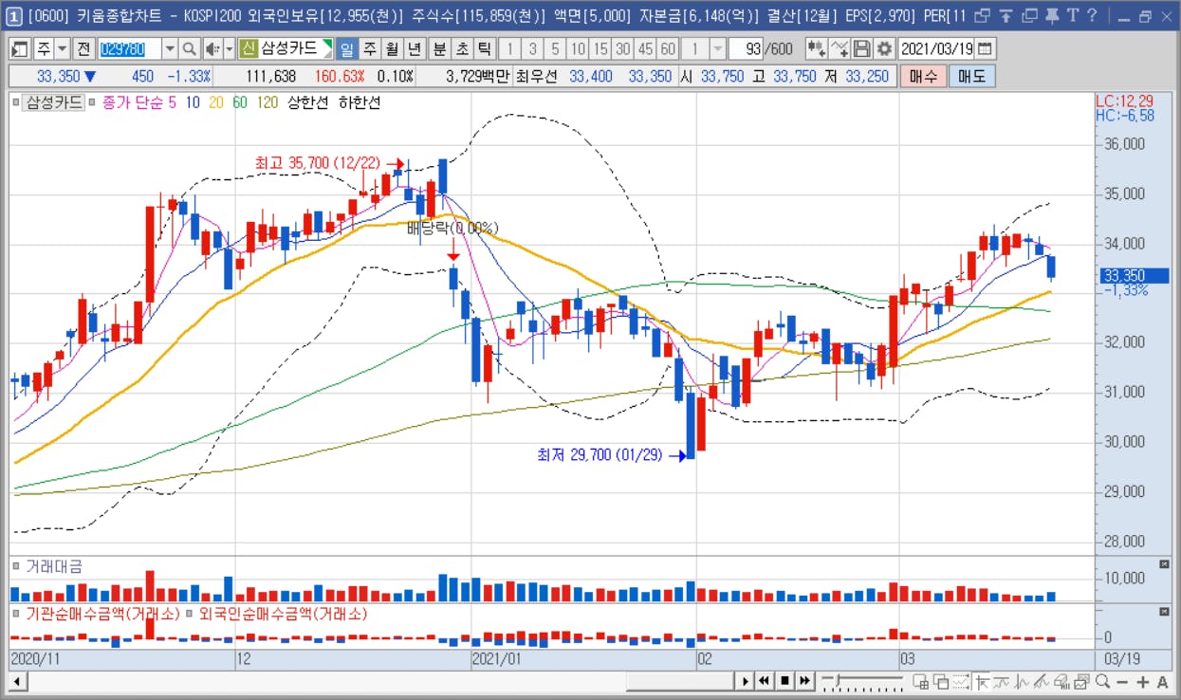Open the 주 market type dropdown arrow
The image size is (1181, 700).
click(x=63, y=48)
